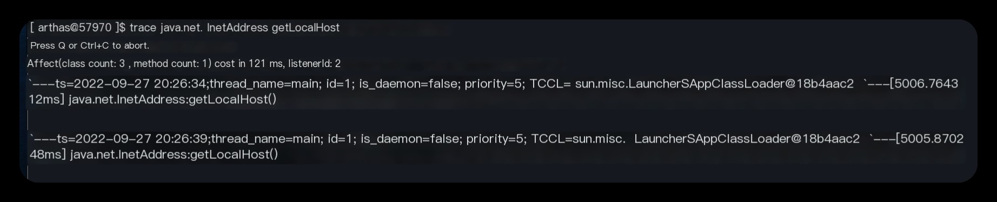Viewport: 997px width, 202px height.
Task: Click the second is_daemon=false text
Action: pyautogui.click(x=410, y=139)
